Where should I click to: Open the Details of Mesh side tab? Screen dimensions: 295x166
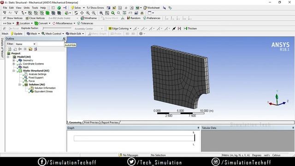tap(2, 48)
